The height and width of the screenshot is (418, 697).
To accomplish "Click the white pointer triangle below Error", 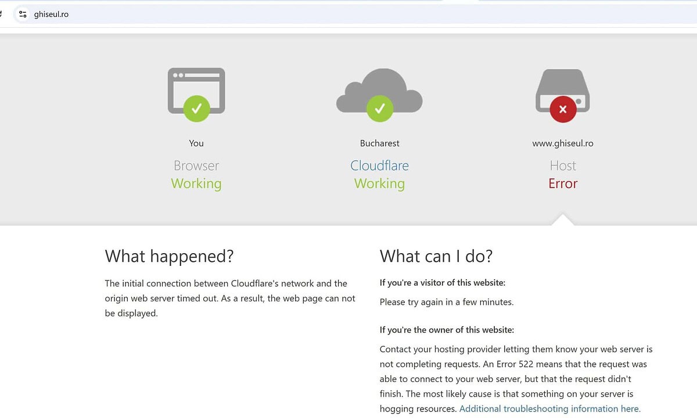I will tap(562, 220).
